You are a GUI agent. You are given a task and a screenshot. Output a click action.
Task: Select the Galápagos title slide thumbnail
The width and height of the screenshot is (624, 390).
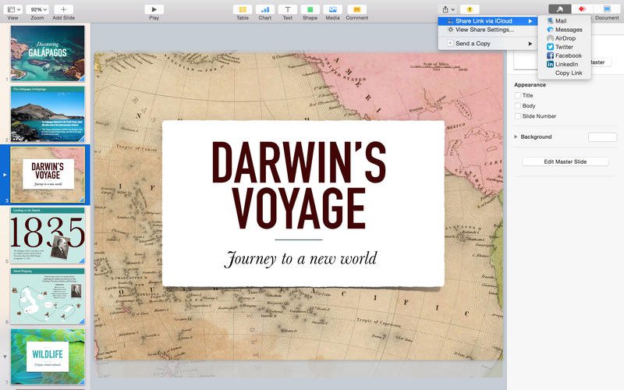pyautogui.click(x=48, y=53)
